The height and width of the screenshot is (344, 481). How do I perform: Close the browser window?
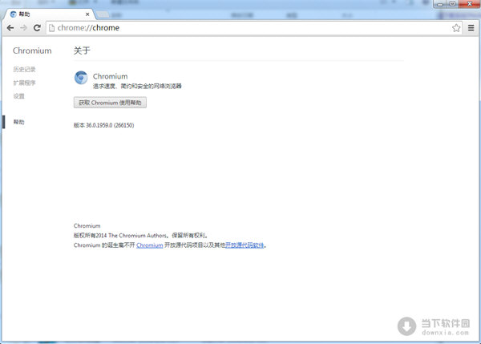(469, 4)
